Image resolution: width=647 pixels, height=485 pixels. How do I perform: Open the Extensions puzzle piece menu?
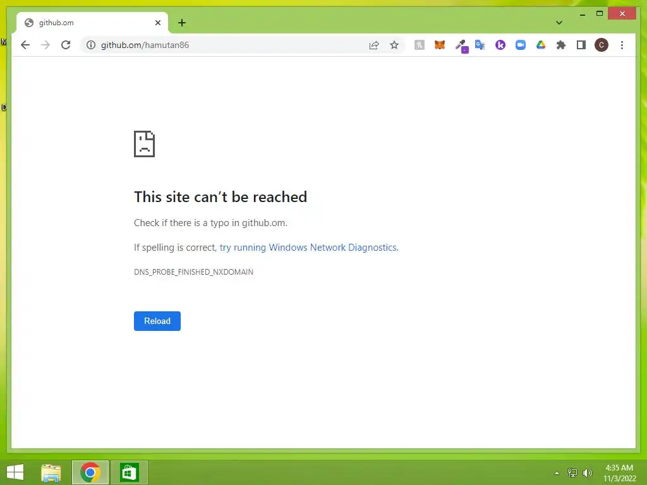pyautogui.click(x=561, y=45)
